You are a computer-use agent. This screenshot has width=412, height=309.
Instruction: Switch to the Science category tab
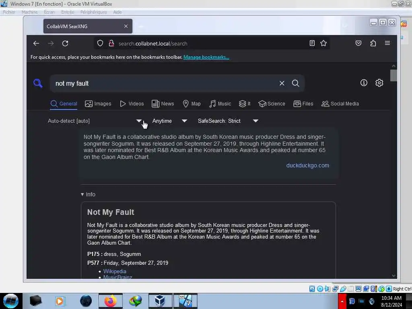click(272, 104)
